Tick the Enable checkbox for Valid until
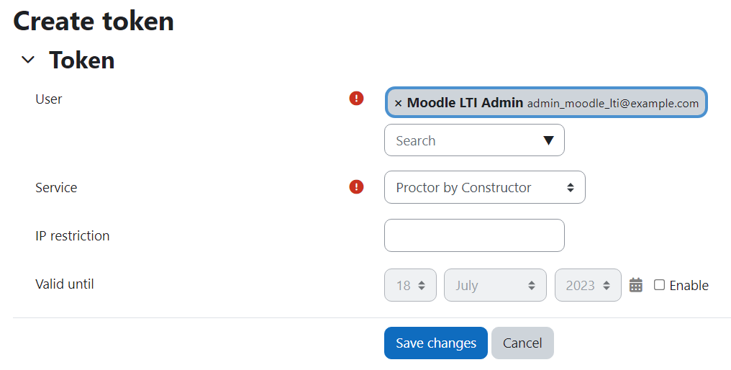The image size is (731, 370). [659, 285]
